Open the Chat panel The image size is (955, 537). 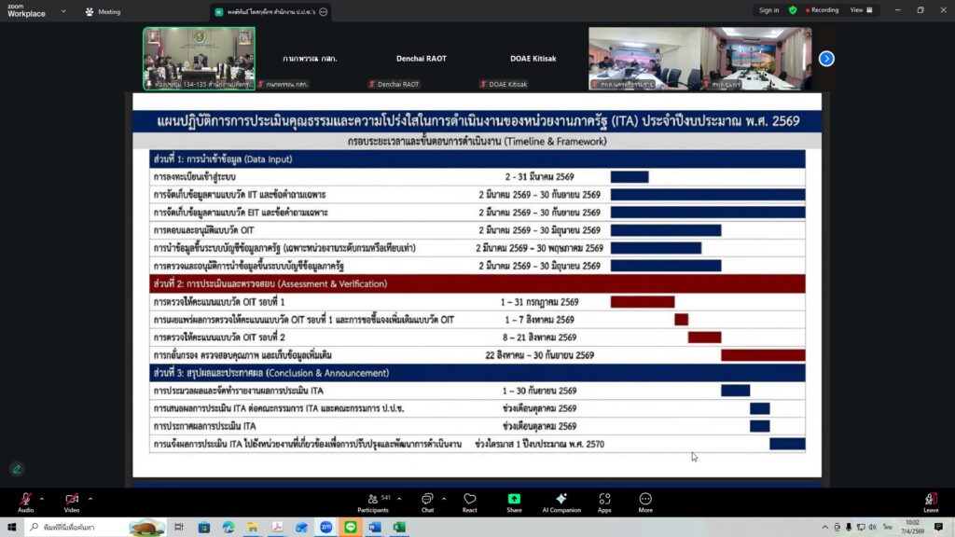click(x=427, y=502)
